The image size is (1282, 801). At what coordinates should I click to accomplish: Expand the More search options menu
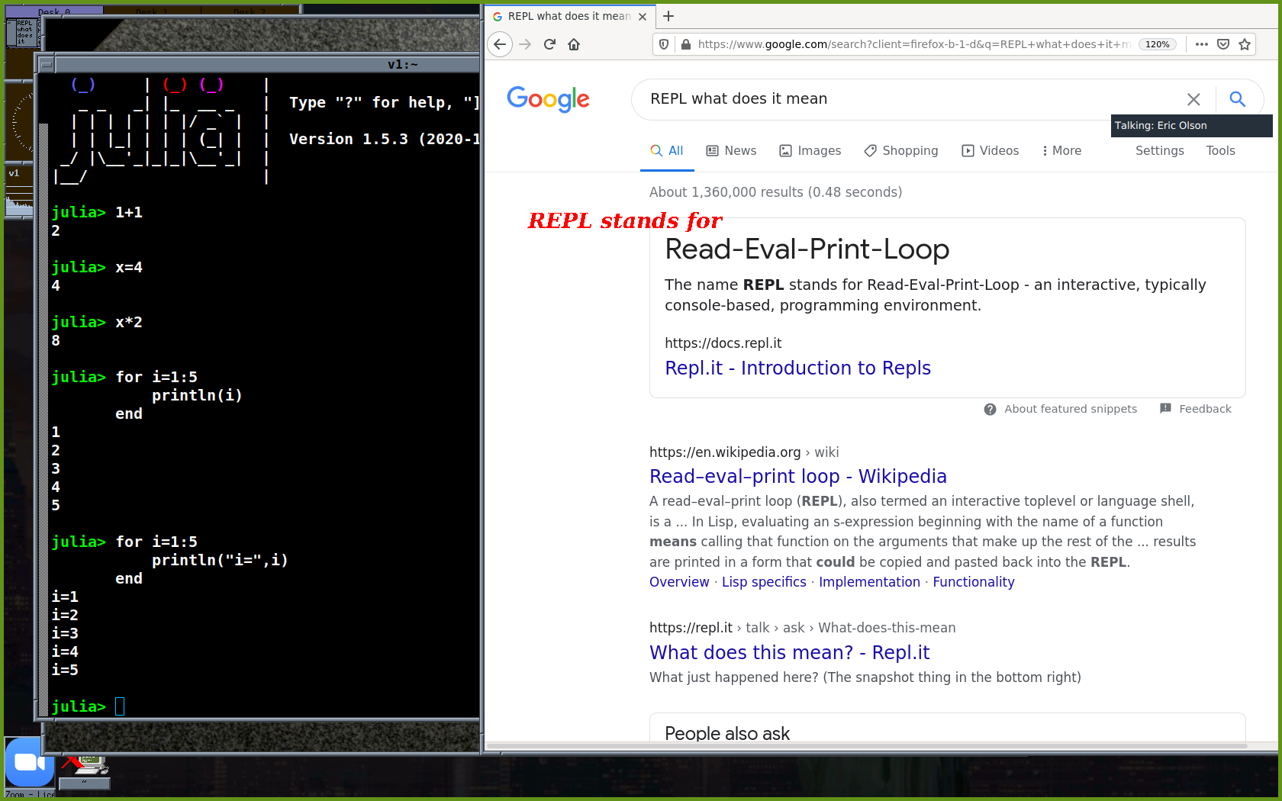(1061, 151)
